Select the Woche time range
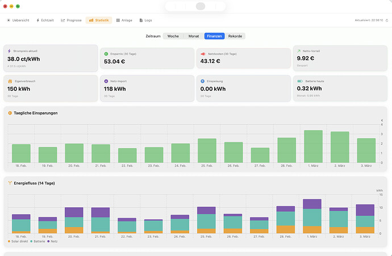The image size is (392, 256). pos(173,36)
